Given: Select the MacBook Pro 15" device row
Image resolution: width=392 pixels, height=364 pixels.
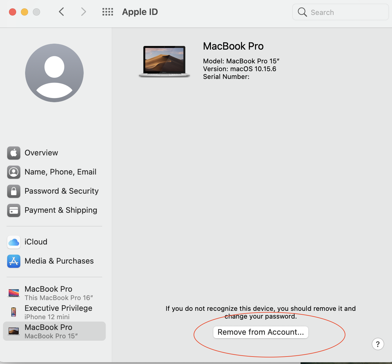Looking at the screenshot, I should 54,331.
